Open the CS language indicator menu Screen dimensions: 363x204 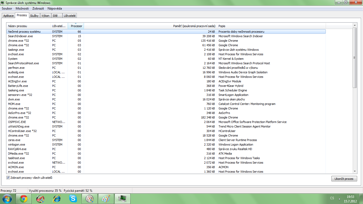click(x=332, y=198)
